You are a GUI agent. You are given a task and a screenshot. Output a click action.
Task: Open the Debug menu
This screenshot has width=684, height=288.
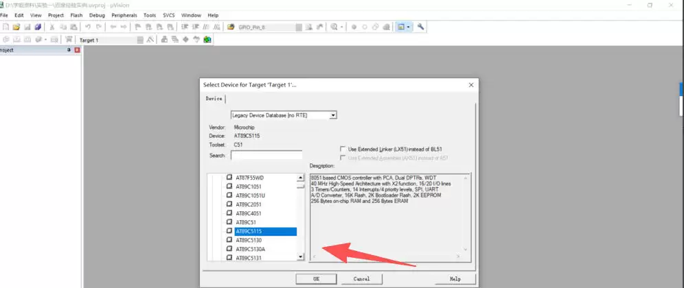point(97,15)
